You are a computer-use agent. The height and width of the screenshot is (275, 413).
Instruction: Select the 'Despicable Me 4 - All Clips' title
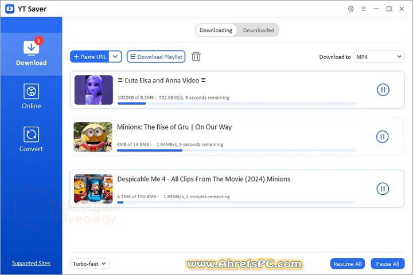[x=204, y=179]
